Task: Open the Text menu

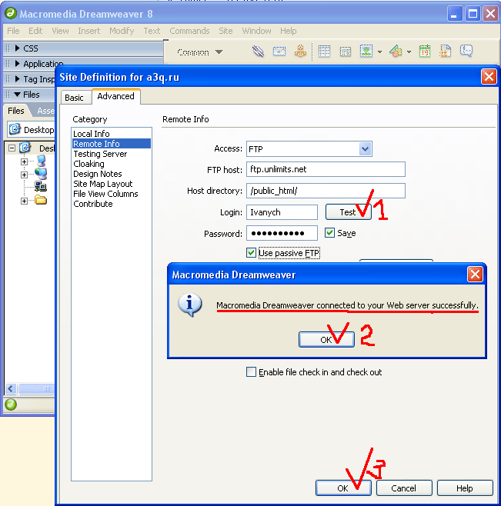Action: coord(152,31)
